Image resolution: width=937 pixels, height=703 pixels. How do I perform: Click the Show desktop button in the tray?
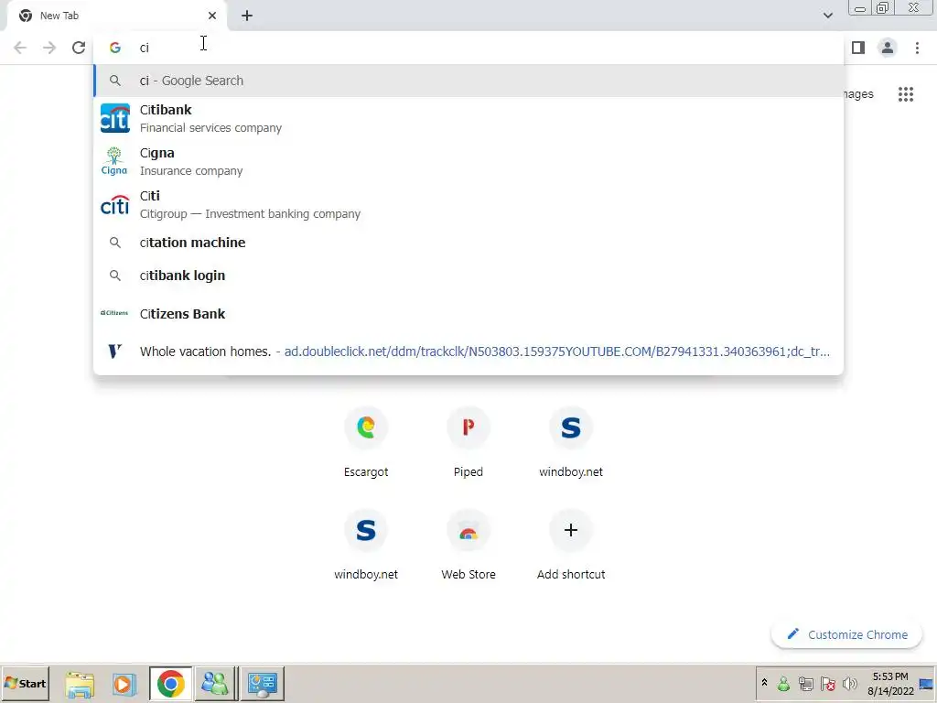927,684
